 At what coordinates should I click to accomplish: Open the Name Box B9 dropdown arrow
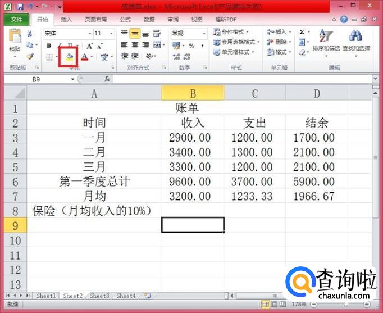click(x=72, y=79)
